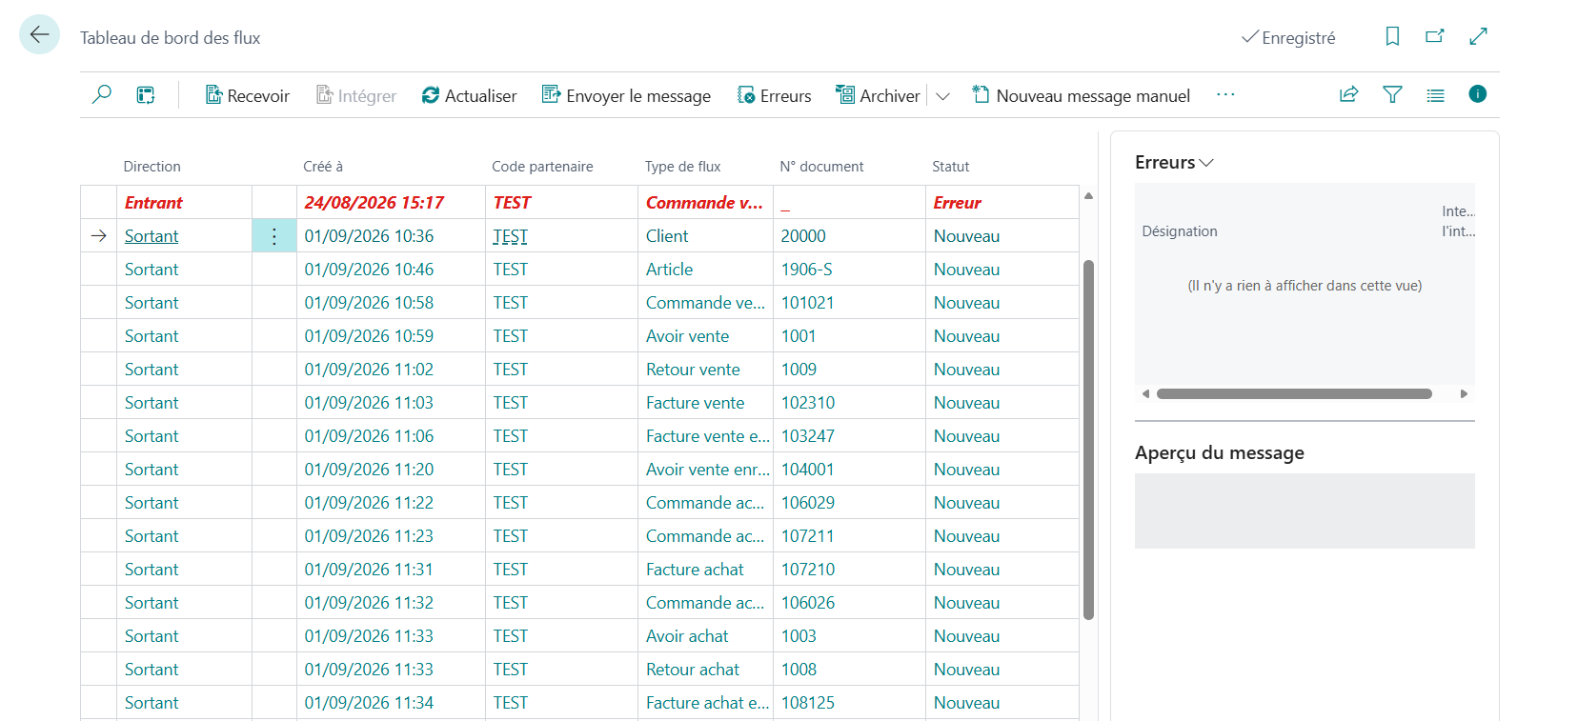The height and width of the screenshot is (721, 1578).
Task: Open the Erreurs action
Action: [774, 95]
